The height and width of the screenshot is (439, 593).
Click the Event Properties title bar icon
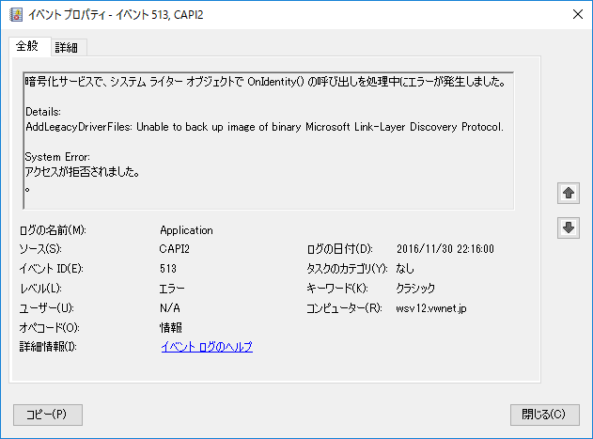click(x=14, y=14)
